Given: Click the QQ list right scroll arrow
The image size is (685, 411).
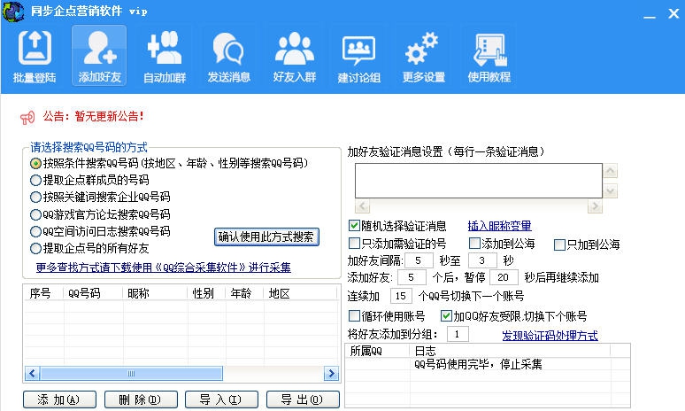Looking at the screenshot, I should pyautogui.click(x=331, y=374).
